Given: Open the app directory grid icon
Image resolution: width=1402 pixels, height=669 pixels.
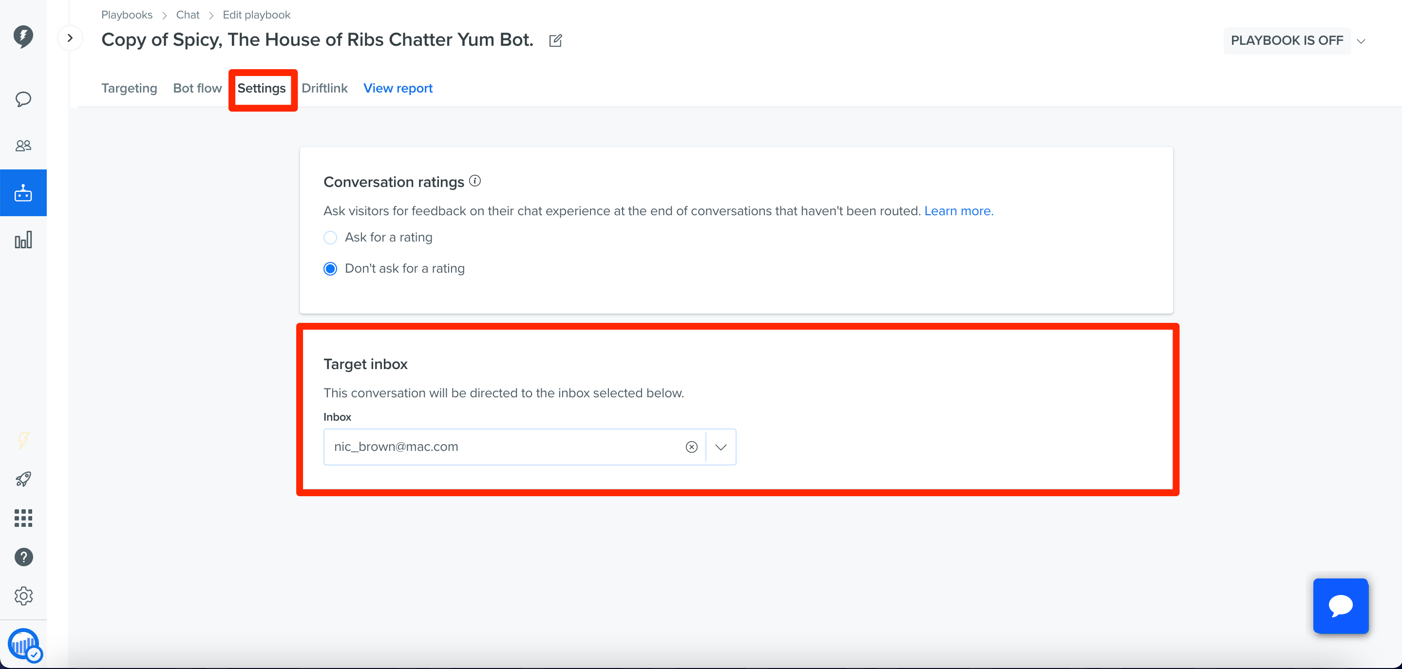Looking at the screenshot, I should (23, 519).
